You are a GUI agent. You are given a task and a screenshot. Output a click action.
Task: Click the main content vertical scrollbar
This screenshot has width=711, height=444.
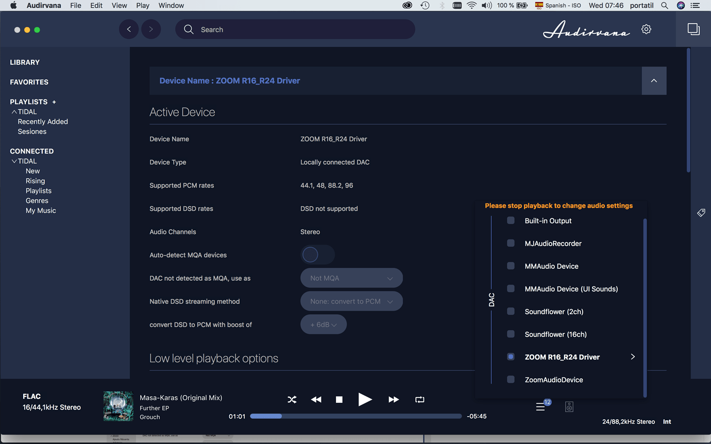(x=688, y=110)
